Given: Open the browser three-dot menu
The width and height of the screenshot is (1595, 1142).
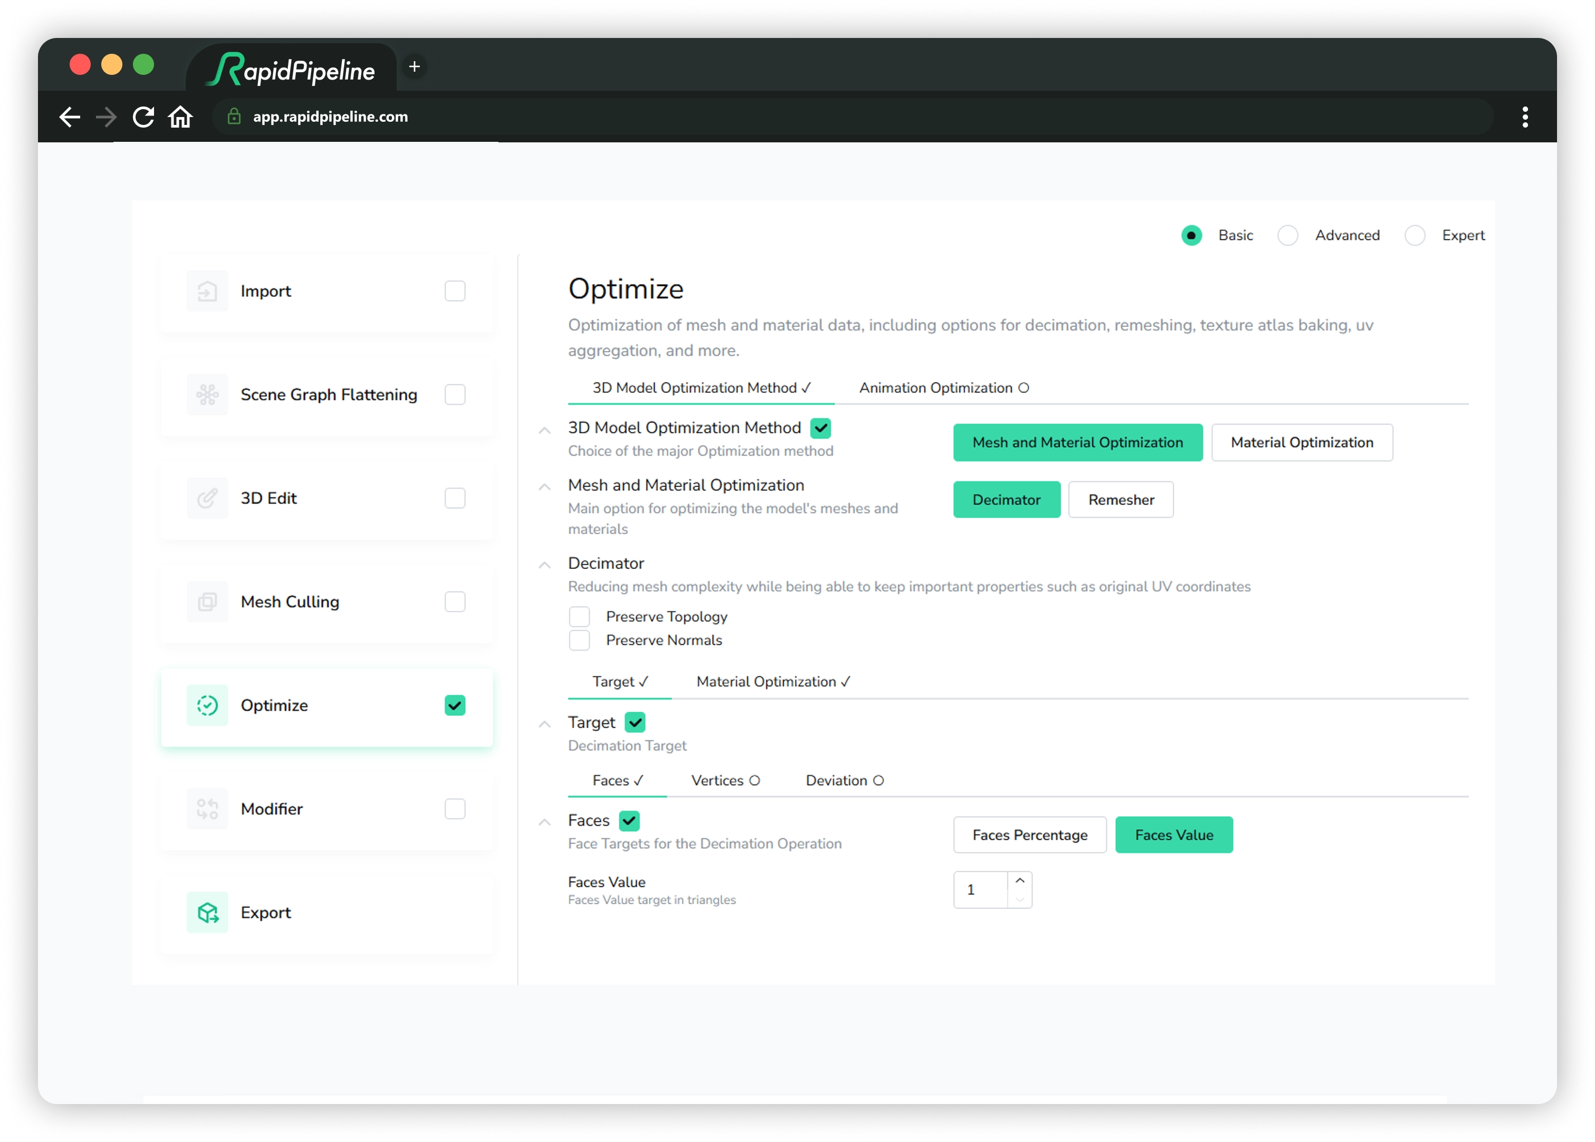Looking at the screenshot, I should coord(1525,117).
